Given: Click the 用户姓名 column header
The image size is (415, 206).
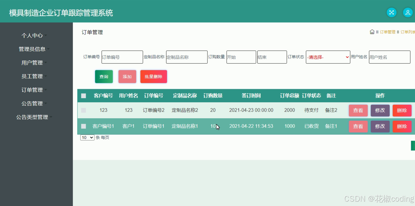Looking at the screenshot, I should click(129, 96).
